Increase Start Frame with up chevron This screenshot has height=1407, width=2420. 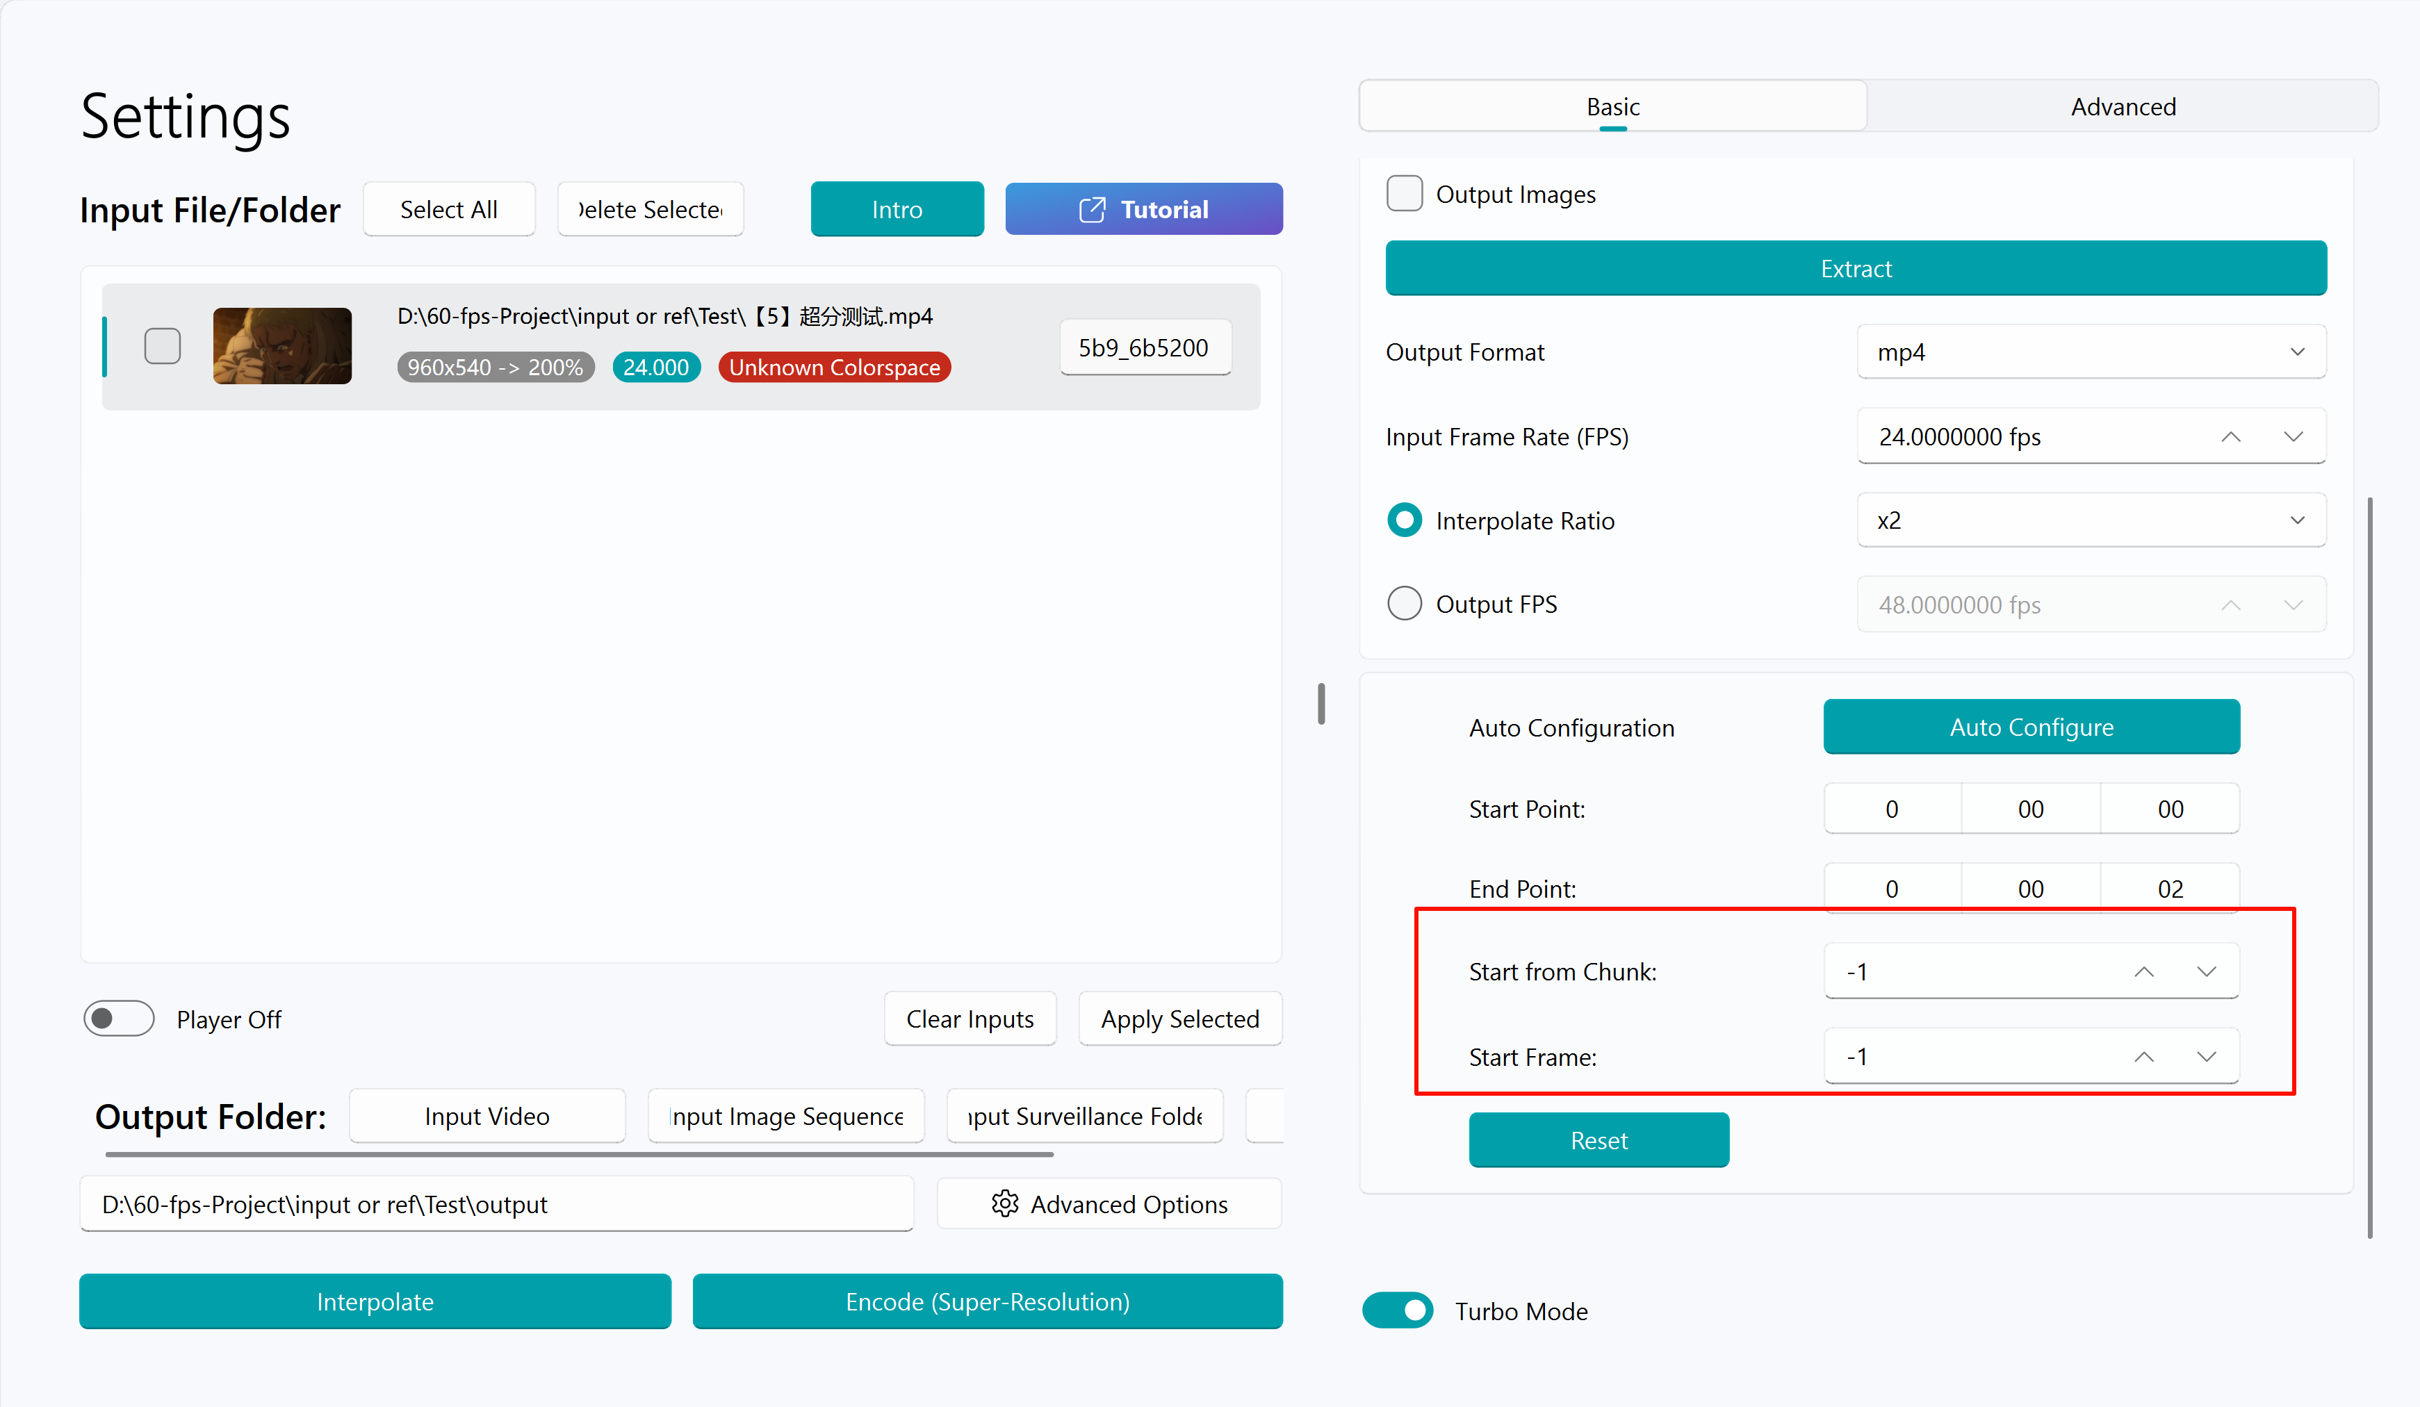[2143, 1057]
